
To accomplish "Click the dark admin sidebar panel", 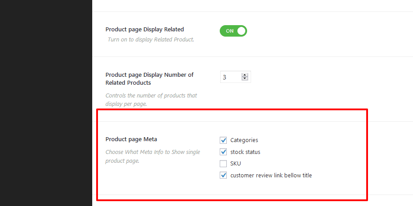I will tap(46, 103).
